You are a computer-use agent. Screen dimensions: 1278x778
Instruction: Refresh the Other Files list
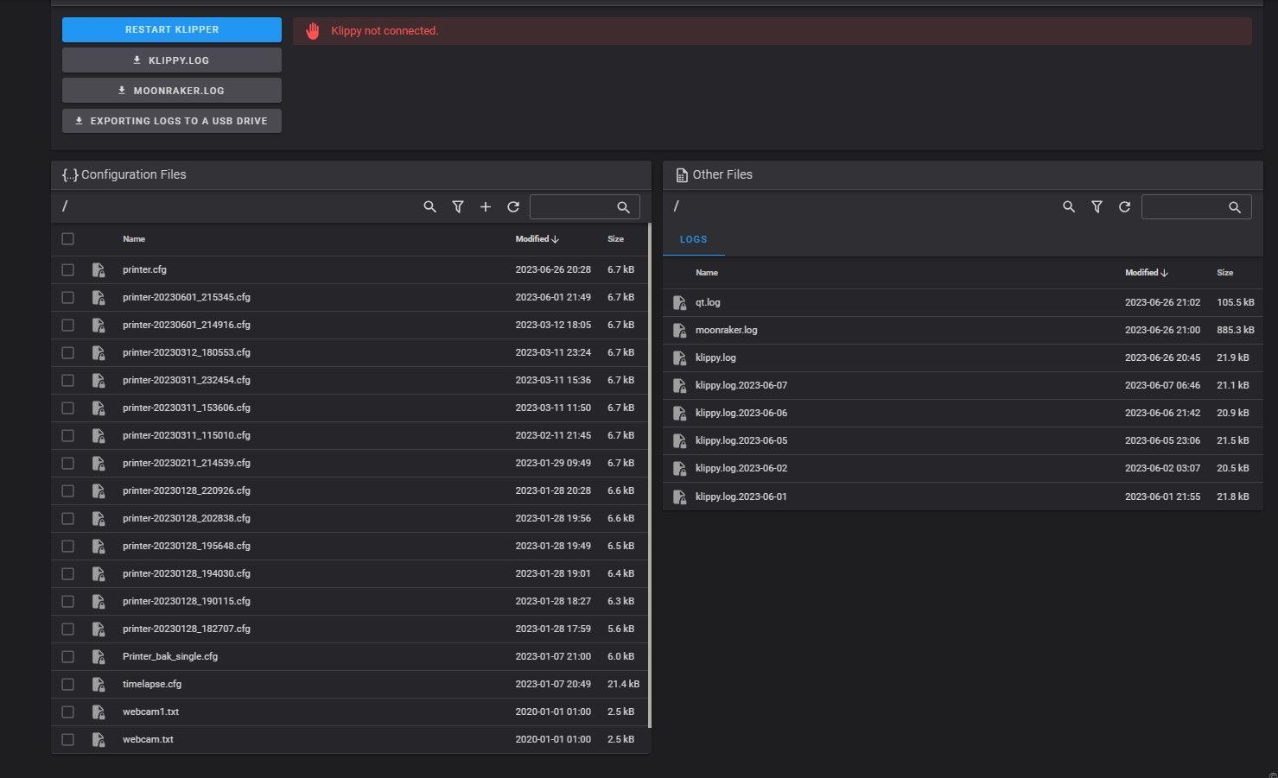click(x=1124, y=207)
